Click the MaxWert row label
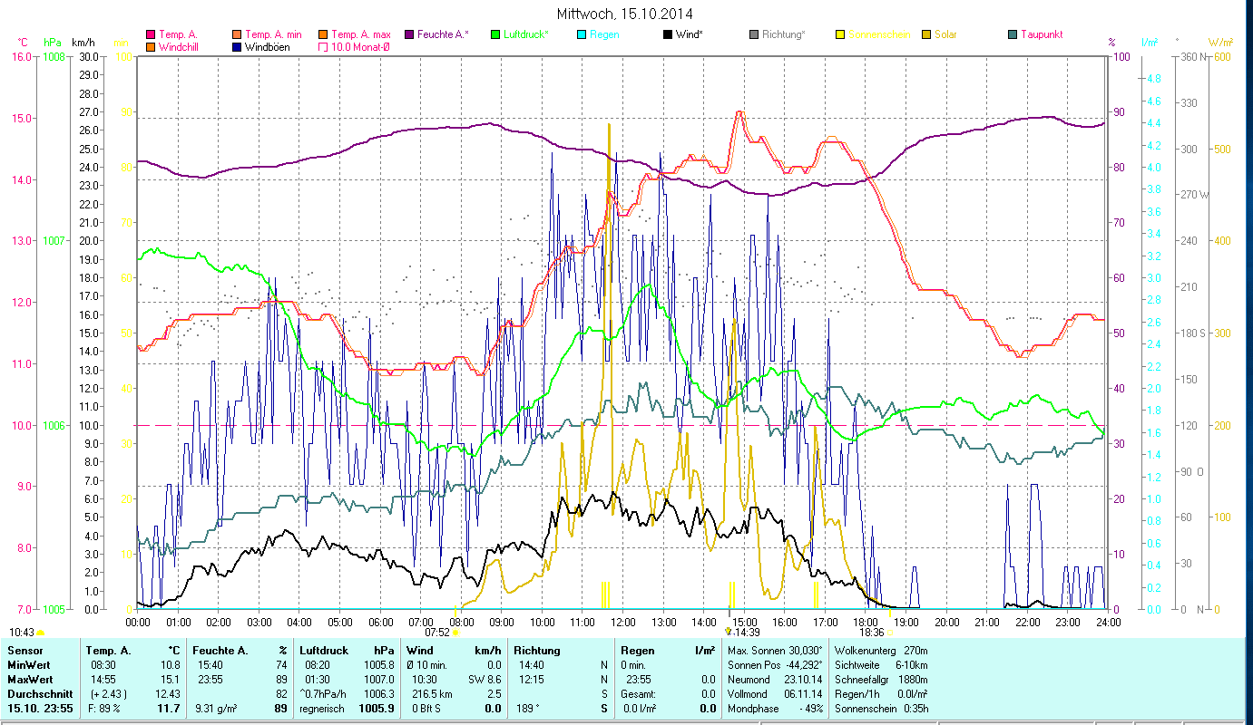The height and width of the screenshot is (725, 1253). click(x=30, y=679)
